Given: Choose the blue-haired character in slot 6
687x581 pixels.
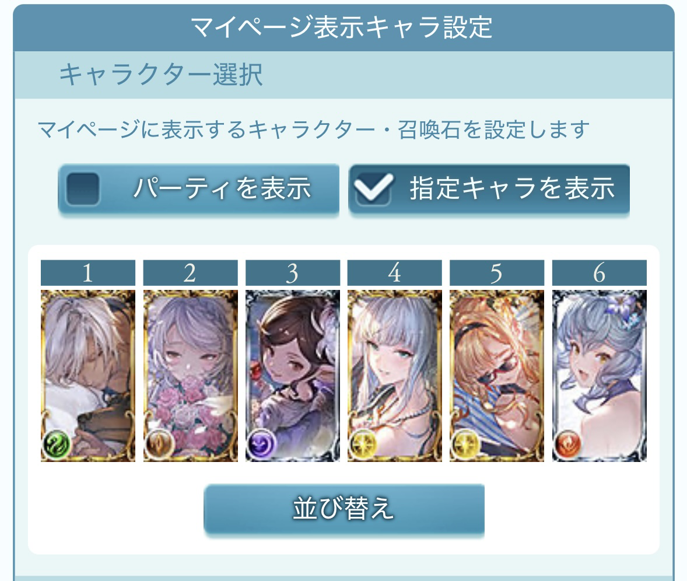Looking at the screenshot, I should click(600, 376).
